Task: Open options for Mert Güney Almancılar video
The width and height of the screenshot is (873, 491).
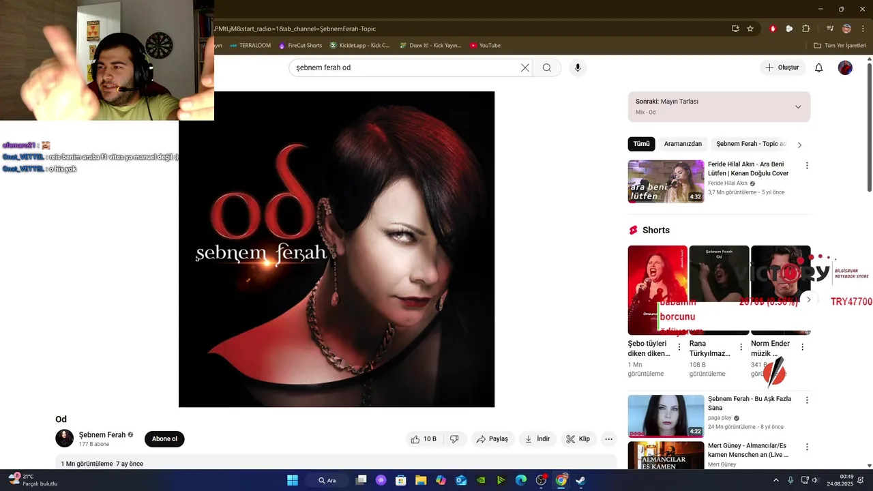Action: tap(807, 447)
